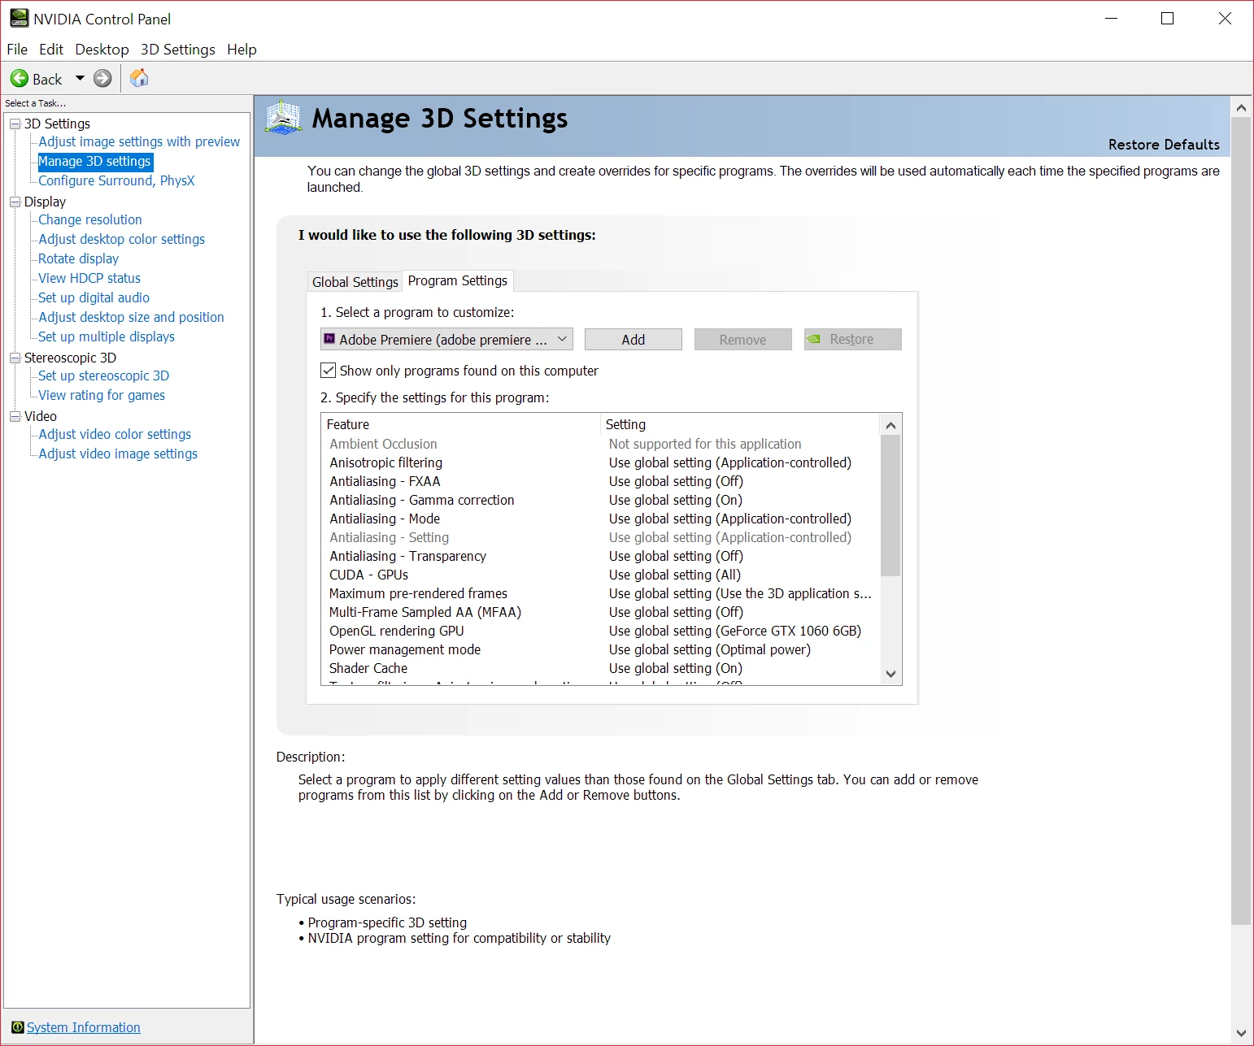
Task: Open Adjust video color settings
Action: point(115,434)
